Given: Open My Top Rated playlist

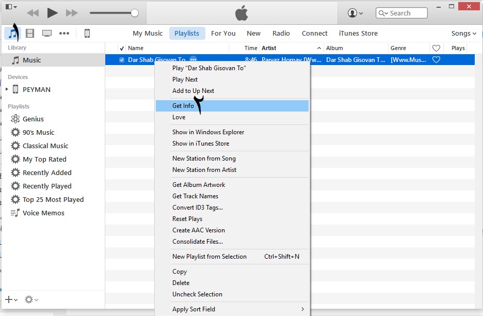Looking at the screenshot, I should tap(44, 160).
